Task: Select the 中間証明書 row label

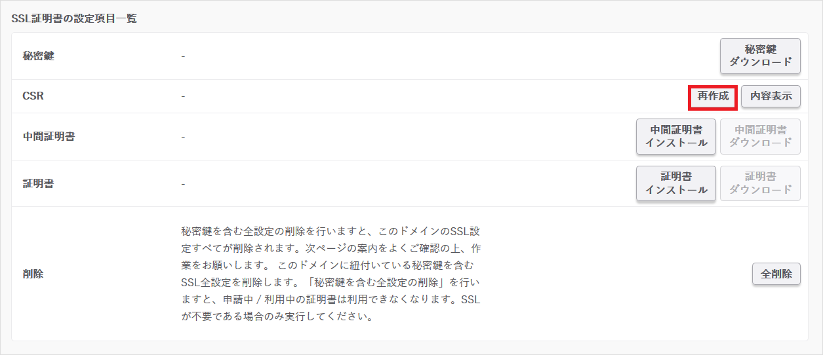Action: [x=49, y=137]
